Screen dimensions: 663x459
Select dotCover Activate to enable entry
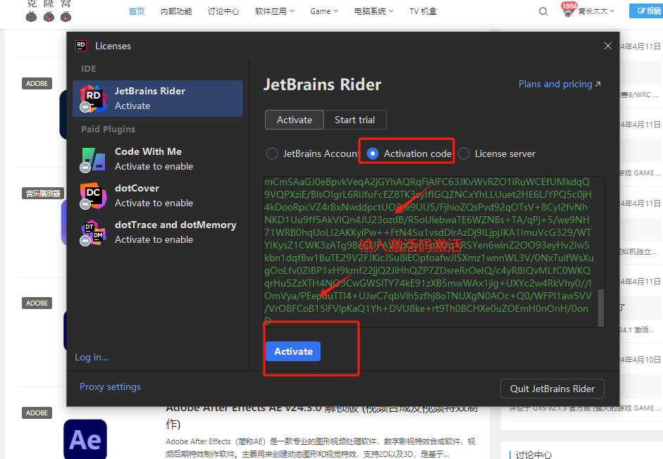tap(158, 196)
